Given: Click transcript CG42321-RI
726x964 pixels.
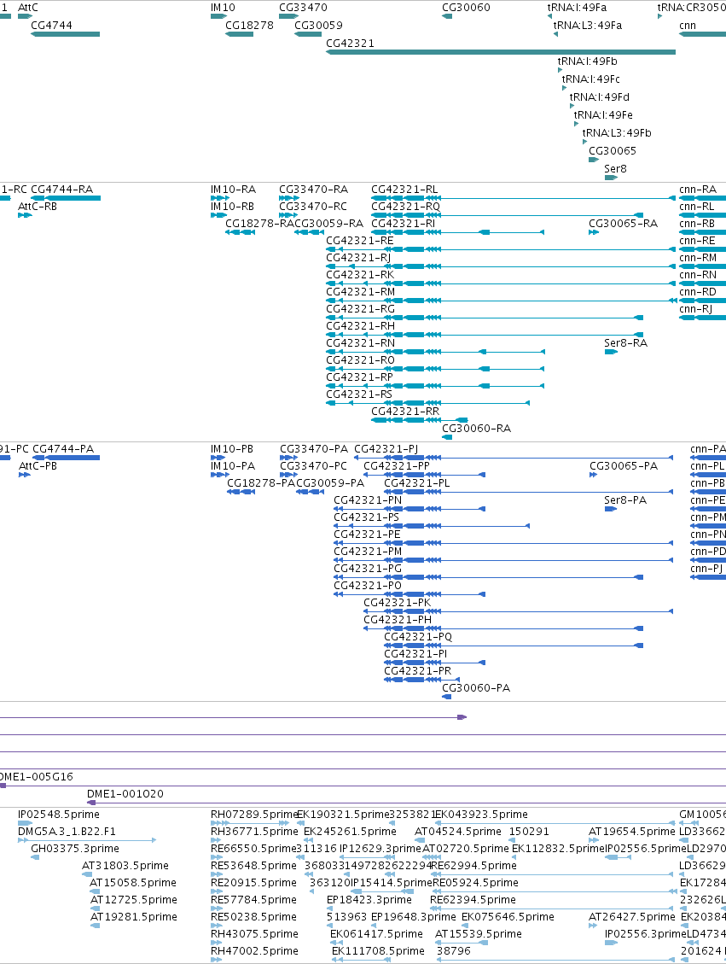Looking at the screenshot, I should point(457,232).
